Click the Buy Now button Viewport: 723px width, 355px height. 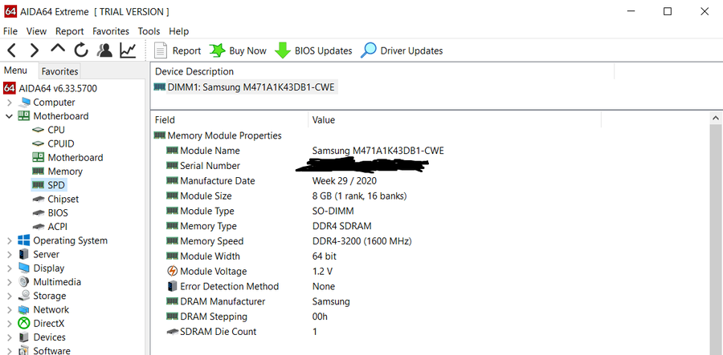click(238, 50)
